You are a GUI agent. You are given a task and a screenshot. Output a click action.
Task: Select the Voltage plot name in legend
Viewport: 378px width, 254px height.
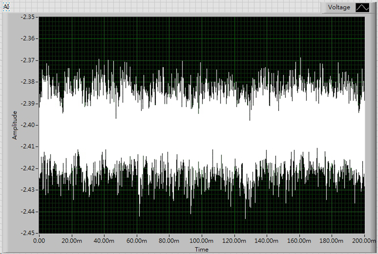tap(339, 8)
